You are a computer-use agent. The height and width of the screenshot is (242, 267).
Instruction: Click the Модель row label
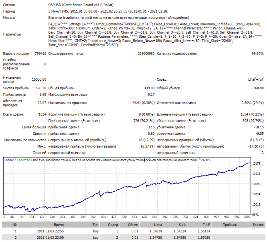(x=9, y=18)
